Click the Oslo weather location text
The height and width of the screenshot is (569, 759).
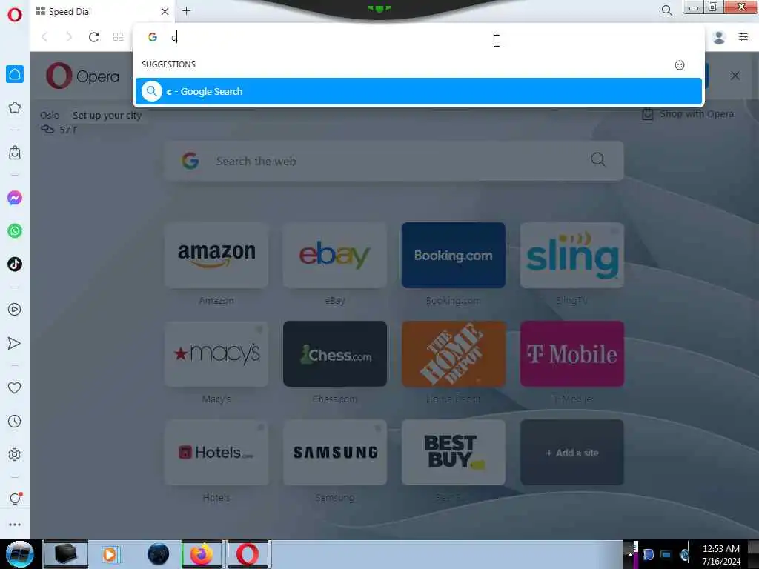pos(50,115)
